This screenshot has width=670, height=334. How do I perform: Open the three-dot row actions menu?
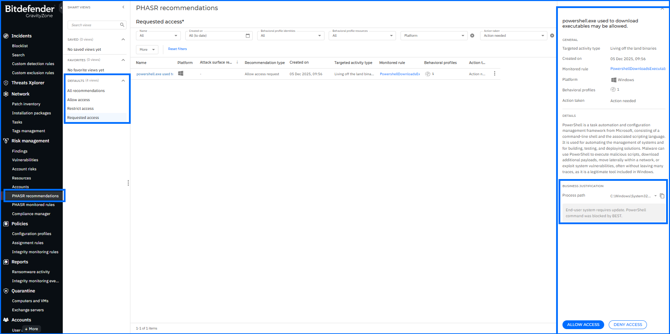click(494, 74)
